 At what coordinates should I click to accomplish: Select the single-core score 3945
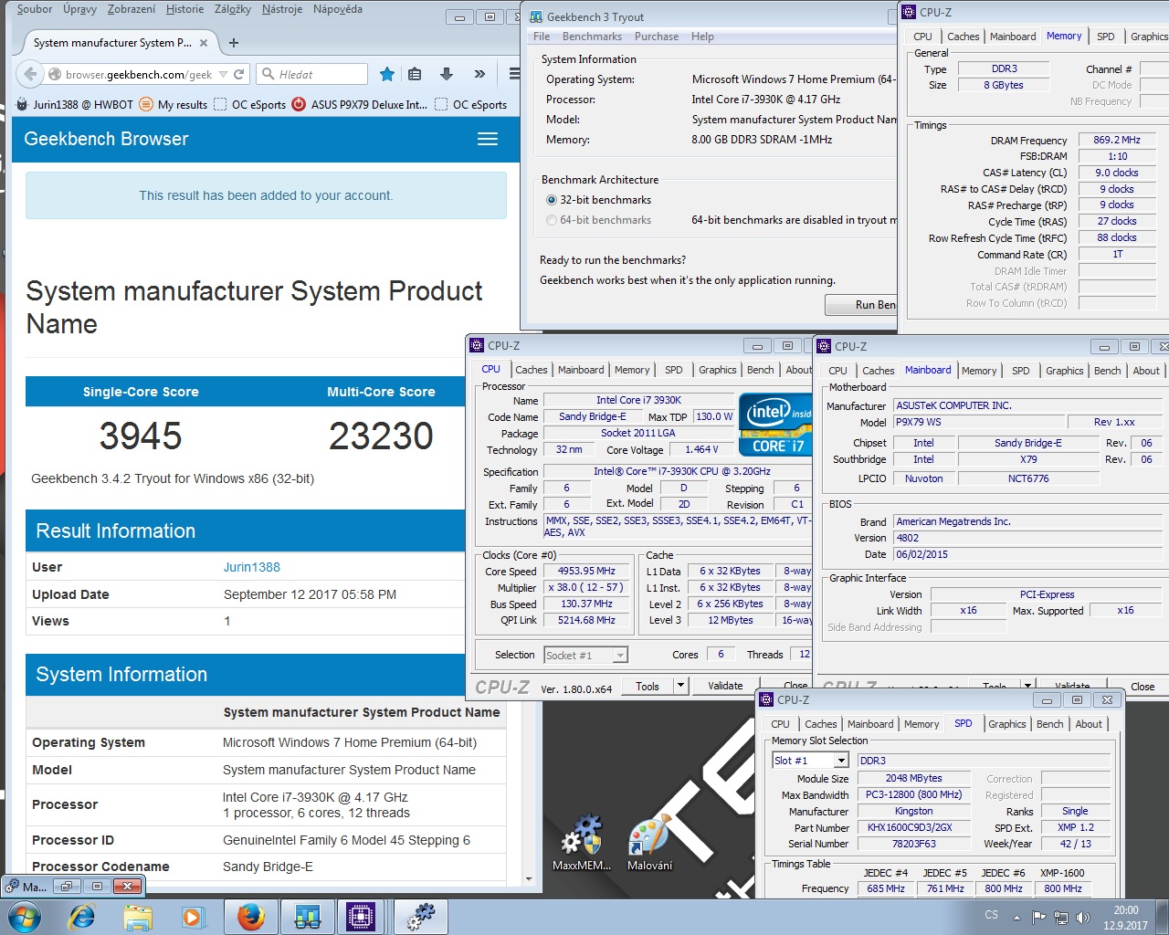click(x=141, y=436)
